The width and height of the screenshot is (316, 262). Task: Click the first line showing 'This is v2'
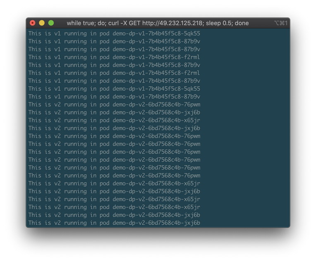tap(114, 104)
